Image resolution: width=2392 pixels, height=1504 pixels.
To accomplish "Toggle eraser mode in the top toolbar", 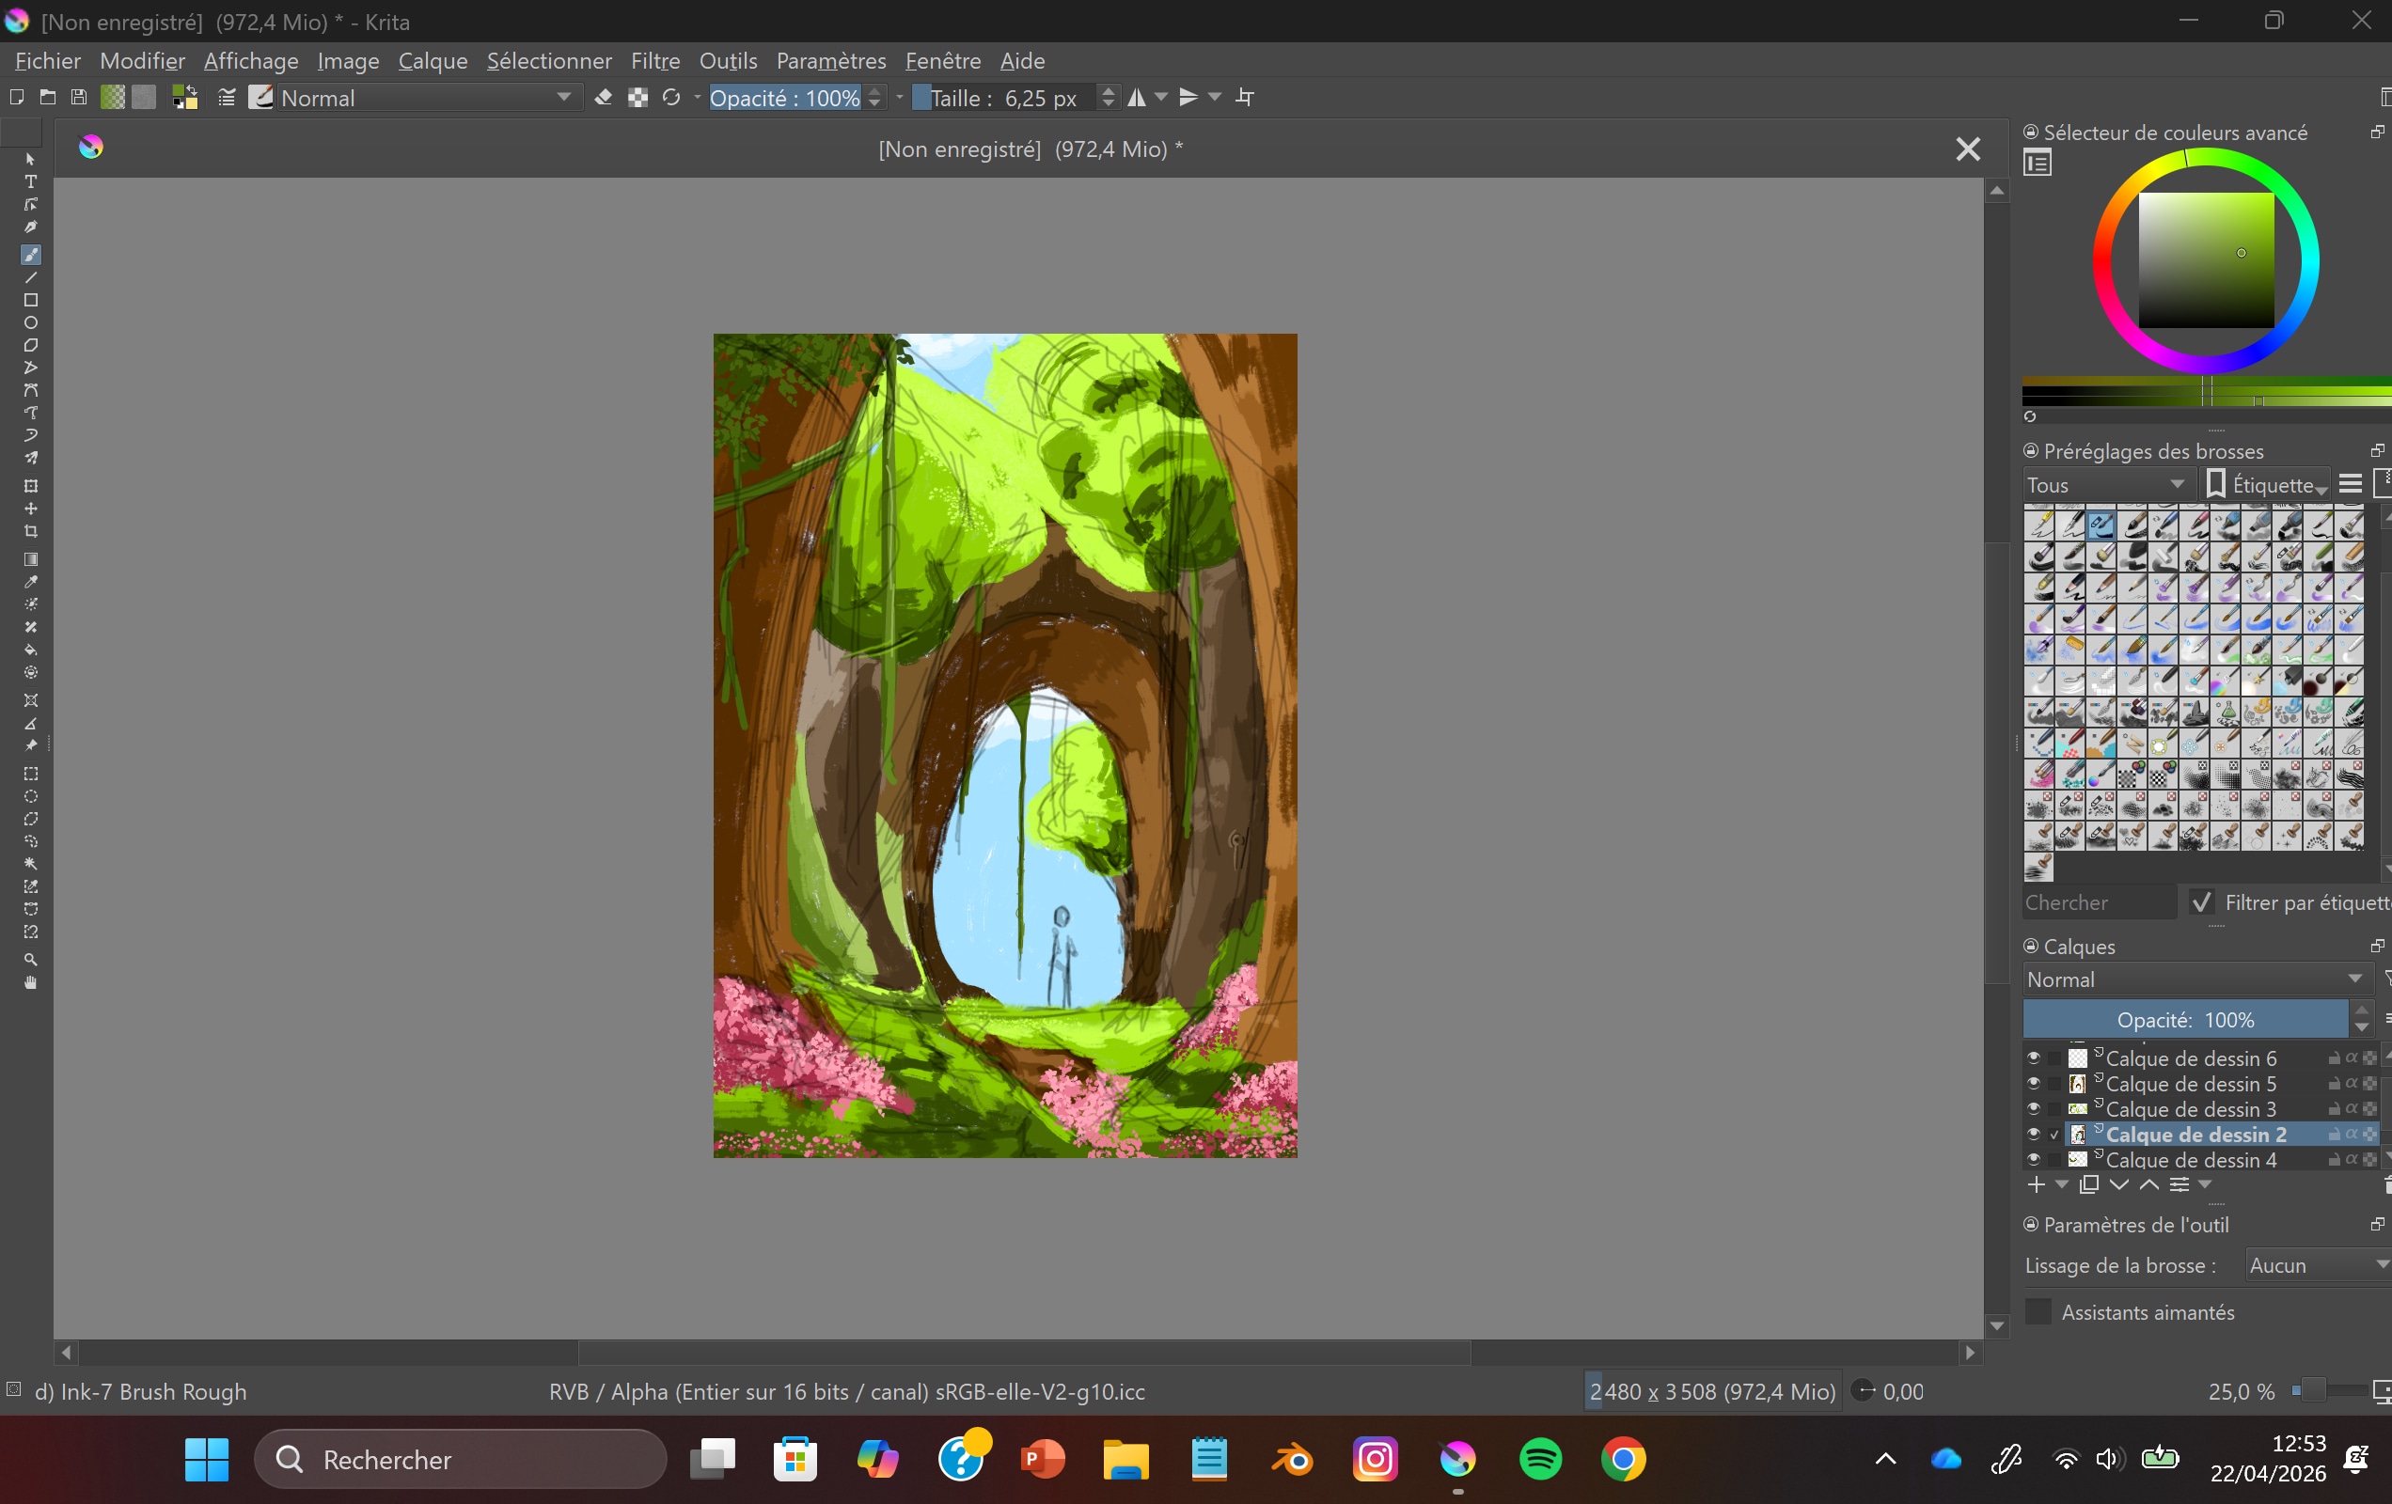I will 603,98.
